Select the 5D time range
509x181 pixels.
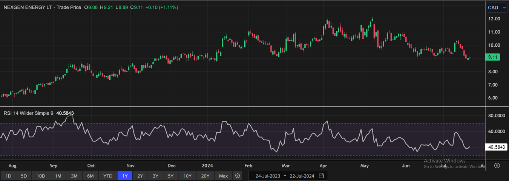point(24,176)
